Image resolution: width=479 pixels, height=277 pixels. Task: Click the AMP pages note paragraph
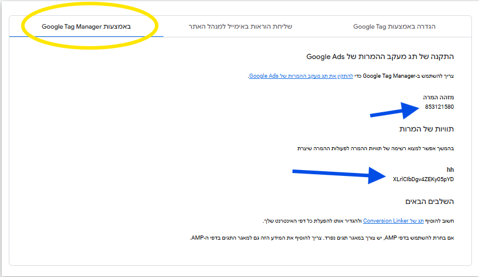pyautogui.click(x=322, y=238)
